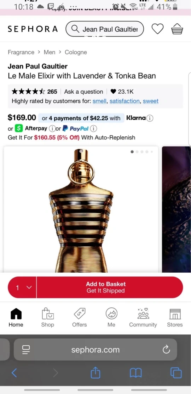Image resolution: width=191 pixels, height=394 pixels.
Task: Select the second image carousel dot
Action: (x=137, y=152)
